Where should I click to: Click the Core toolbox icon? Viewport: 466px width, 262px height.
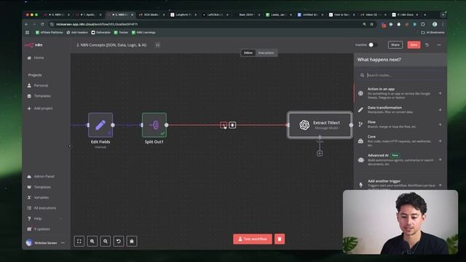pos(360,141)
